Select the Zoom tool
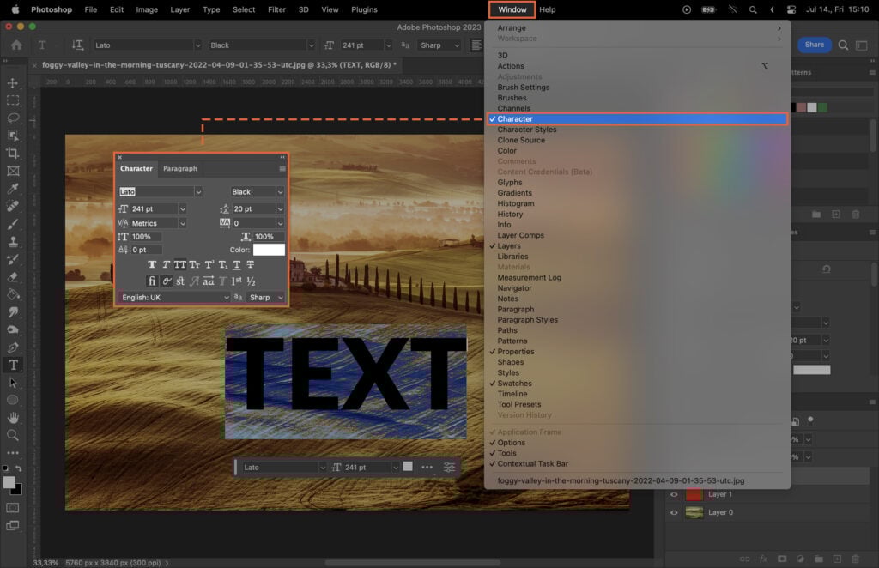This screenshot has height=568, width=879. [x=12, y=437]
